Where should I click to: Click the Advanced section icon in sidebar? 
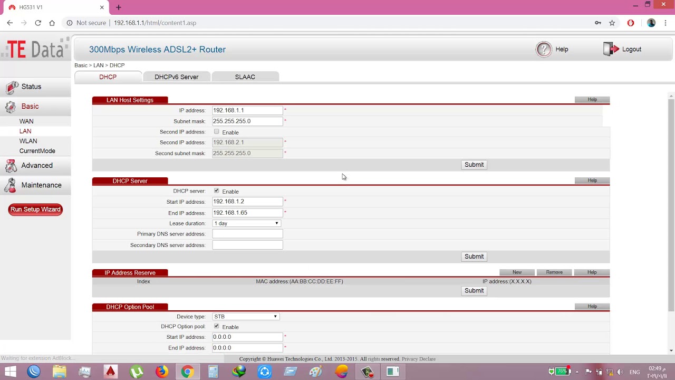click(x=11, y=166)
